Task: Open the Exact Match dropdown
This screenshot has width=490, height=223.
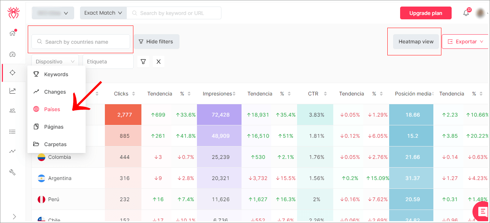Action: point(103,12)
